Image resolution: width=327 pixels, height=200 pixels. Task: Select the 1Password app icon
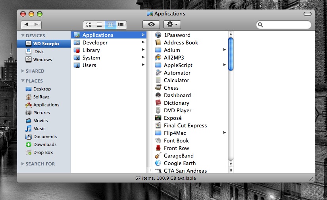coord(158,35)
